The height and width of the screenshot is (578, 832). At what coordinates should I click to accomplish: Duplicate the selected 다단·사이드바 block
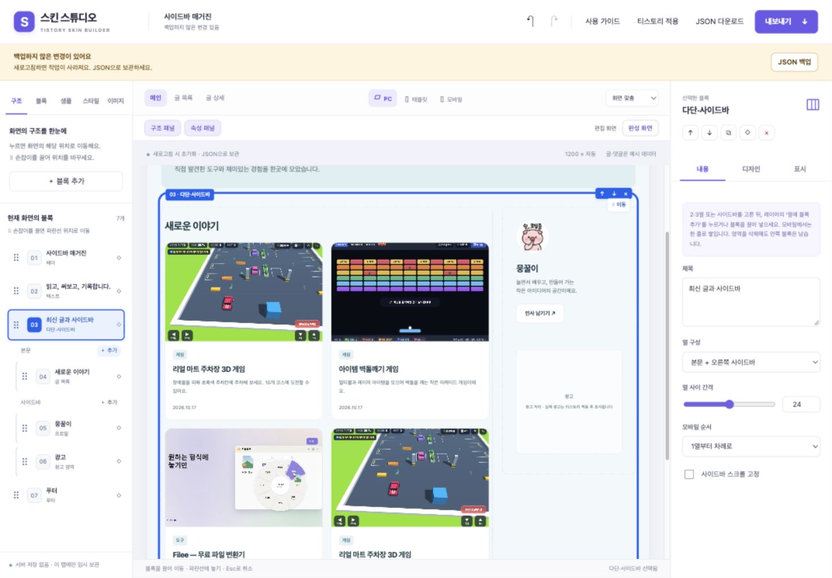pyautogui.click(x=729, y=132)
